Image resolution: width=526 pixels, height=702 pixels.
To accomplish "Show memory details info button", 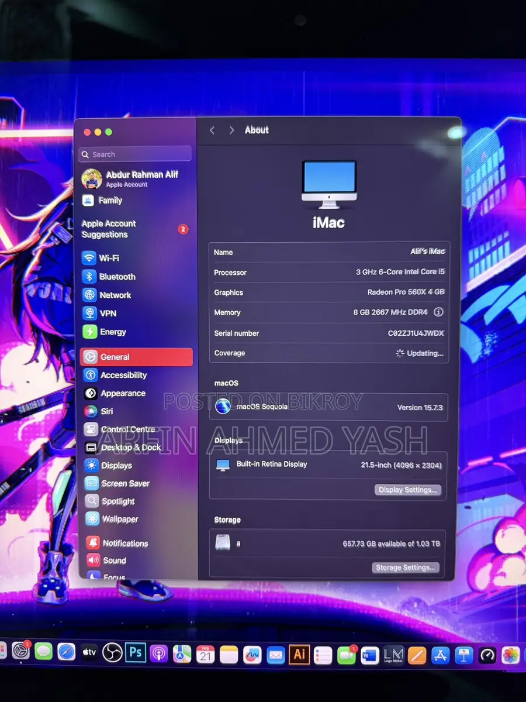I will (438, 312).
